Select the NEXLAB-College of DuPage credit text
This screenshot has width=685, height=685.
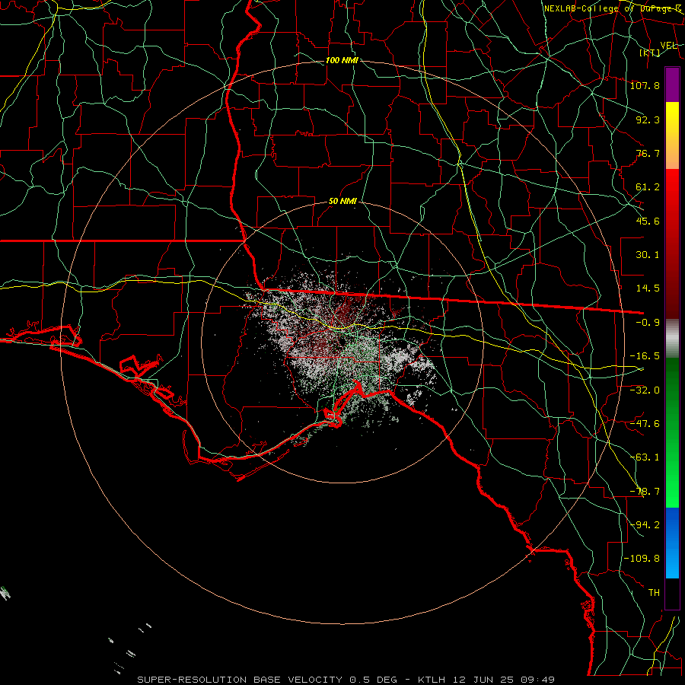click(612, 8)
